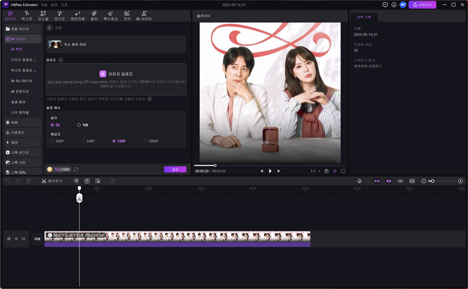The image size is (468, 289).
Task: Step to next frame in player
Action: [x=278, y=171]
